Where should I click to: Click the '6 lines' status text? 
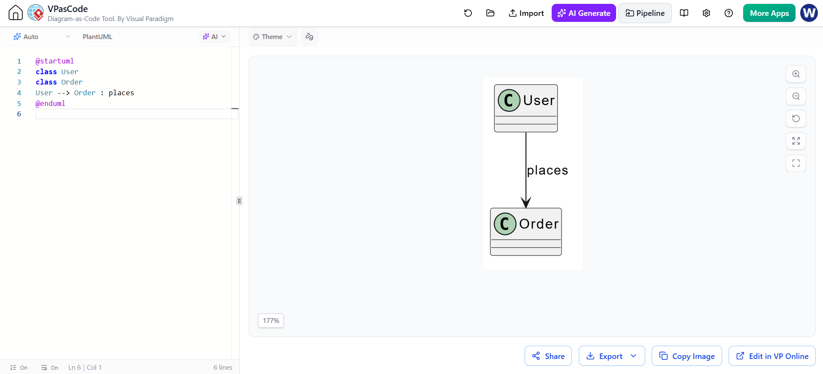[223, 368]
